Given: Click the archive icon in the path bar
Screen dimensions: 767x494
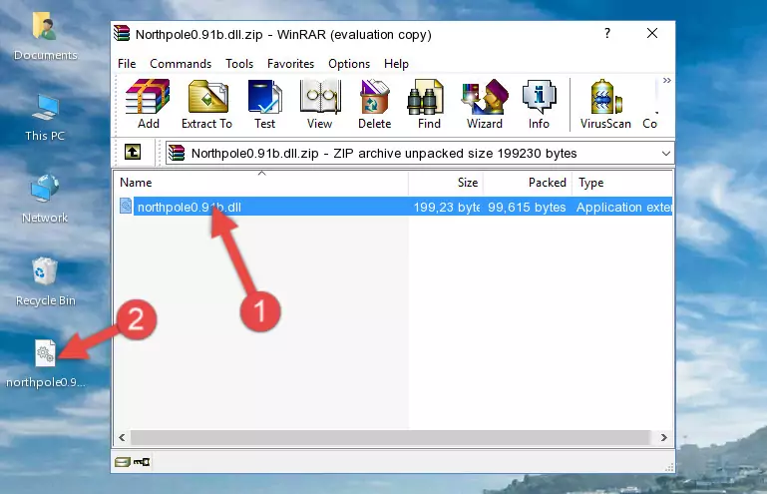Looking at the screenshot, I should coord(177,154).
